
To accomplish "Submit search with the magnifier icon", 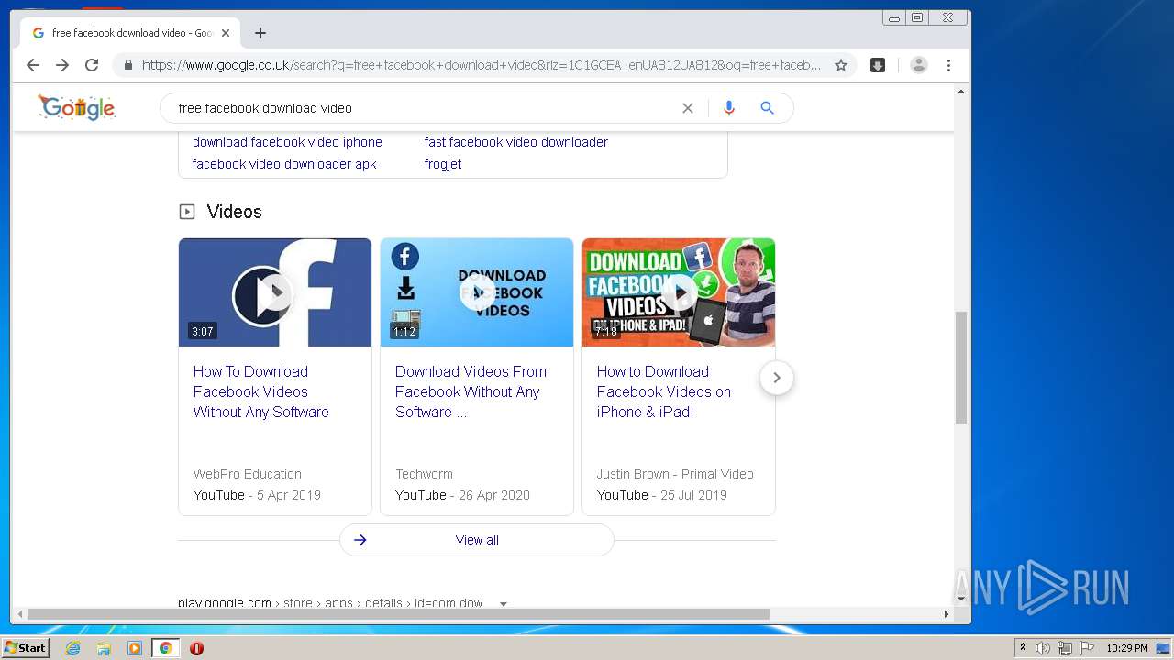I will pyautogui.click(x=768, y=108).
